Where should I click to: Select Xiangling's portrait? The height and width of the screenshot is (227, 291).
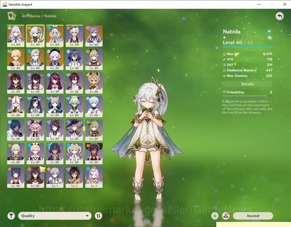point(16,177)
